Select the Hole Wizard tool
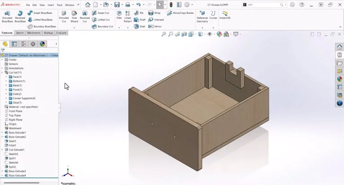 74,17
